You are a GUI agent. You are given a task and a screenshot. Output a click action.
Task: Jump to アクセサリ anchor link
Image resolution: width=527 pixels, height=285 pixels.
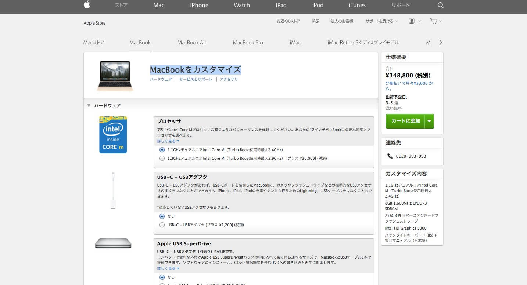(x=229, y=79)
